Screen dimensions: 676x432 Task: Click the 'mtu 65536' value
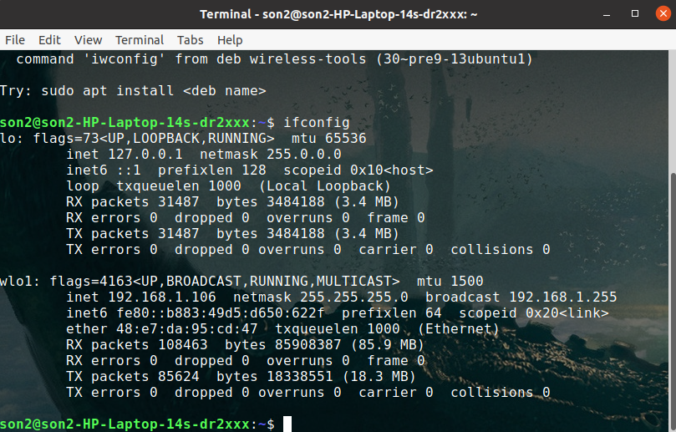(x=329, y=139)
